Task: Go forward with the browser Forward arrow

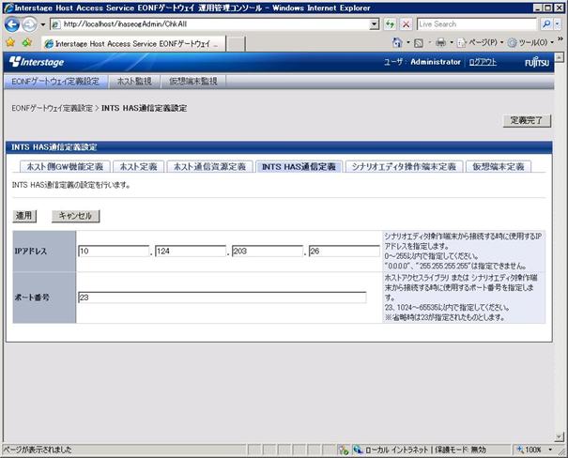Action: pyautogui.click(x=29, y=24)
